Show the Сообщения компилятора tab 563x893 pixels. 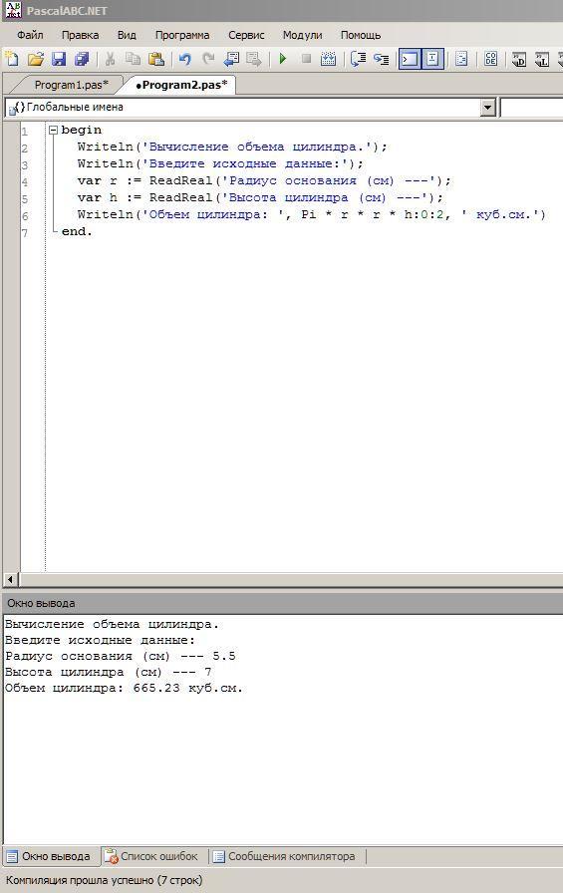(x=285, y=856)
